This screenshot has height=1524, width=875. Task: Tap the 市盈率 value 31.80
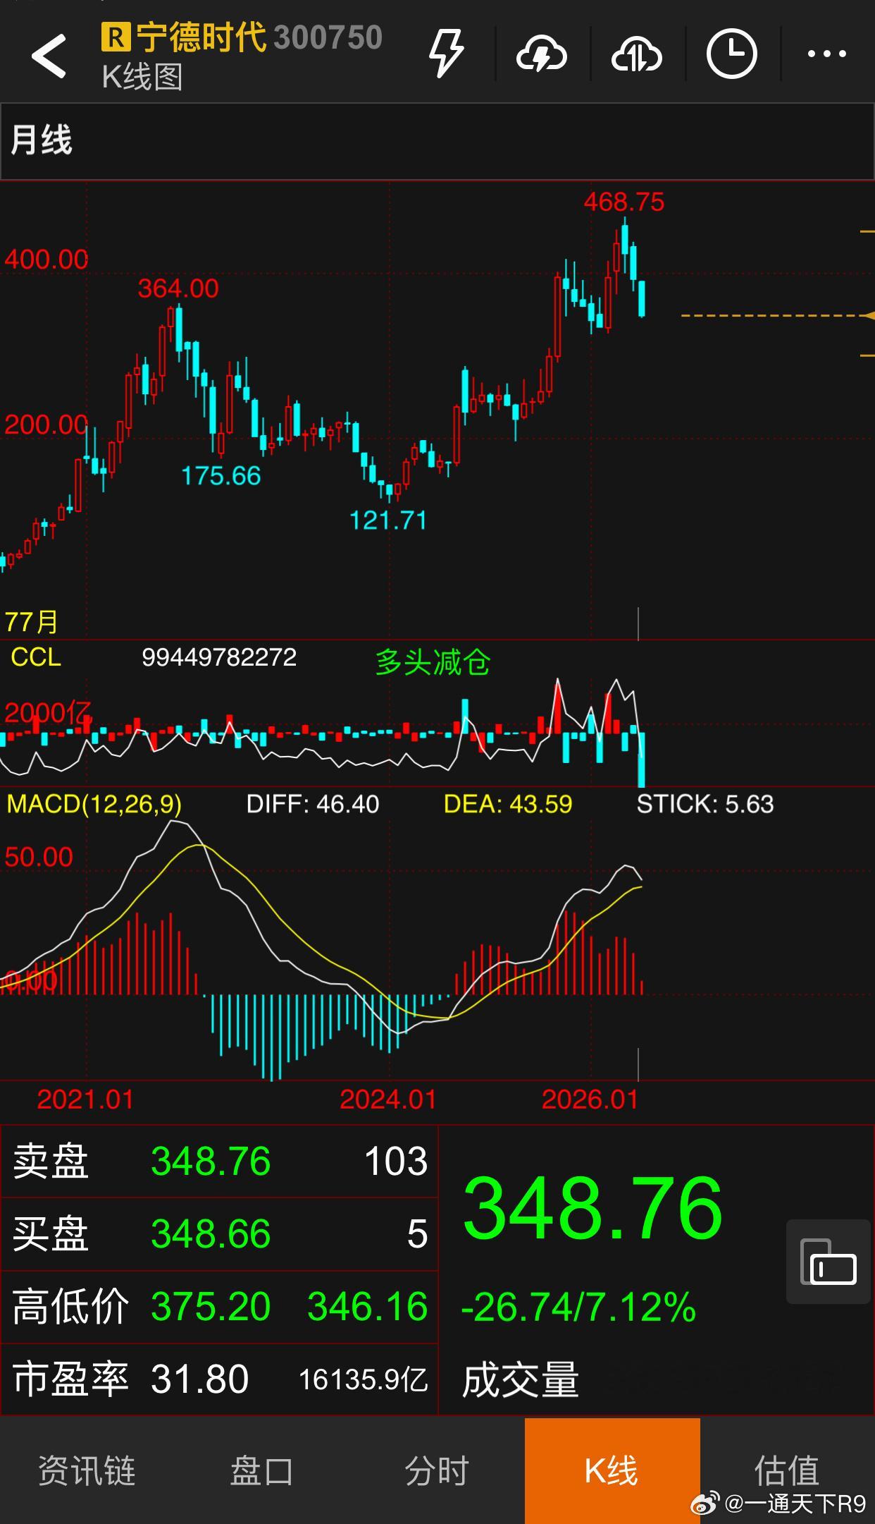[x=199, y=1379]
